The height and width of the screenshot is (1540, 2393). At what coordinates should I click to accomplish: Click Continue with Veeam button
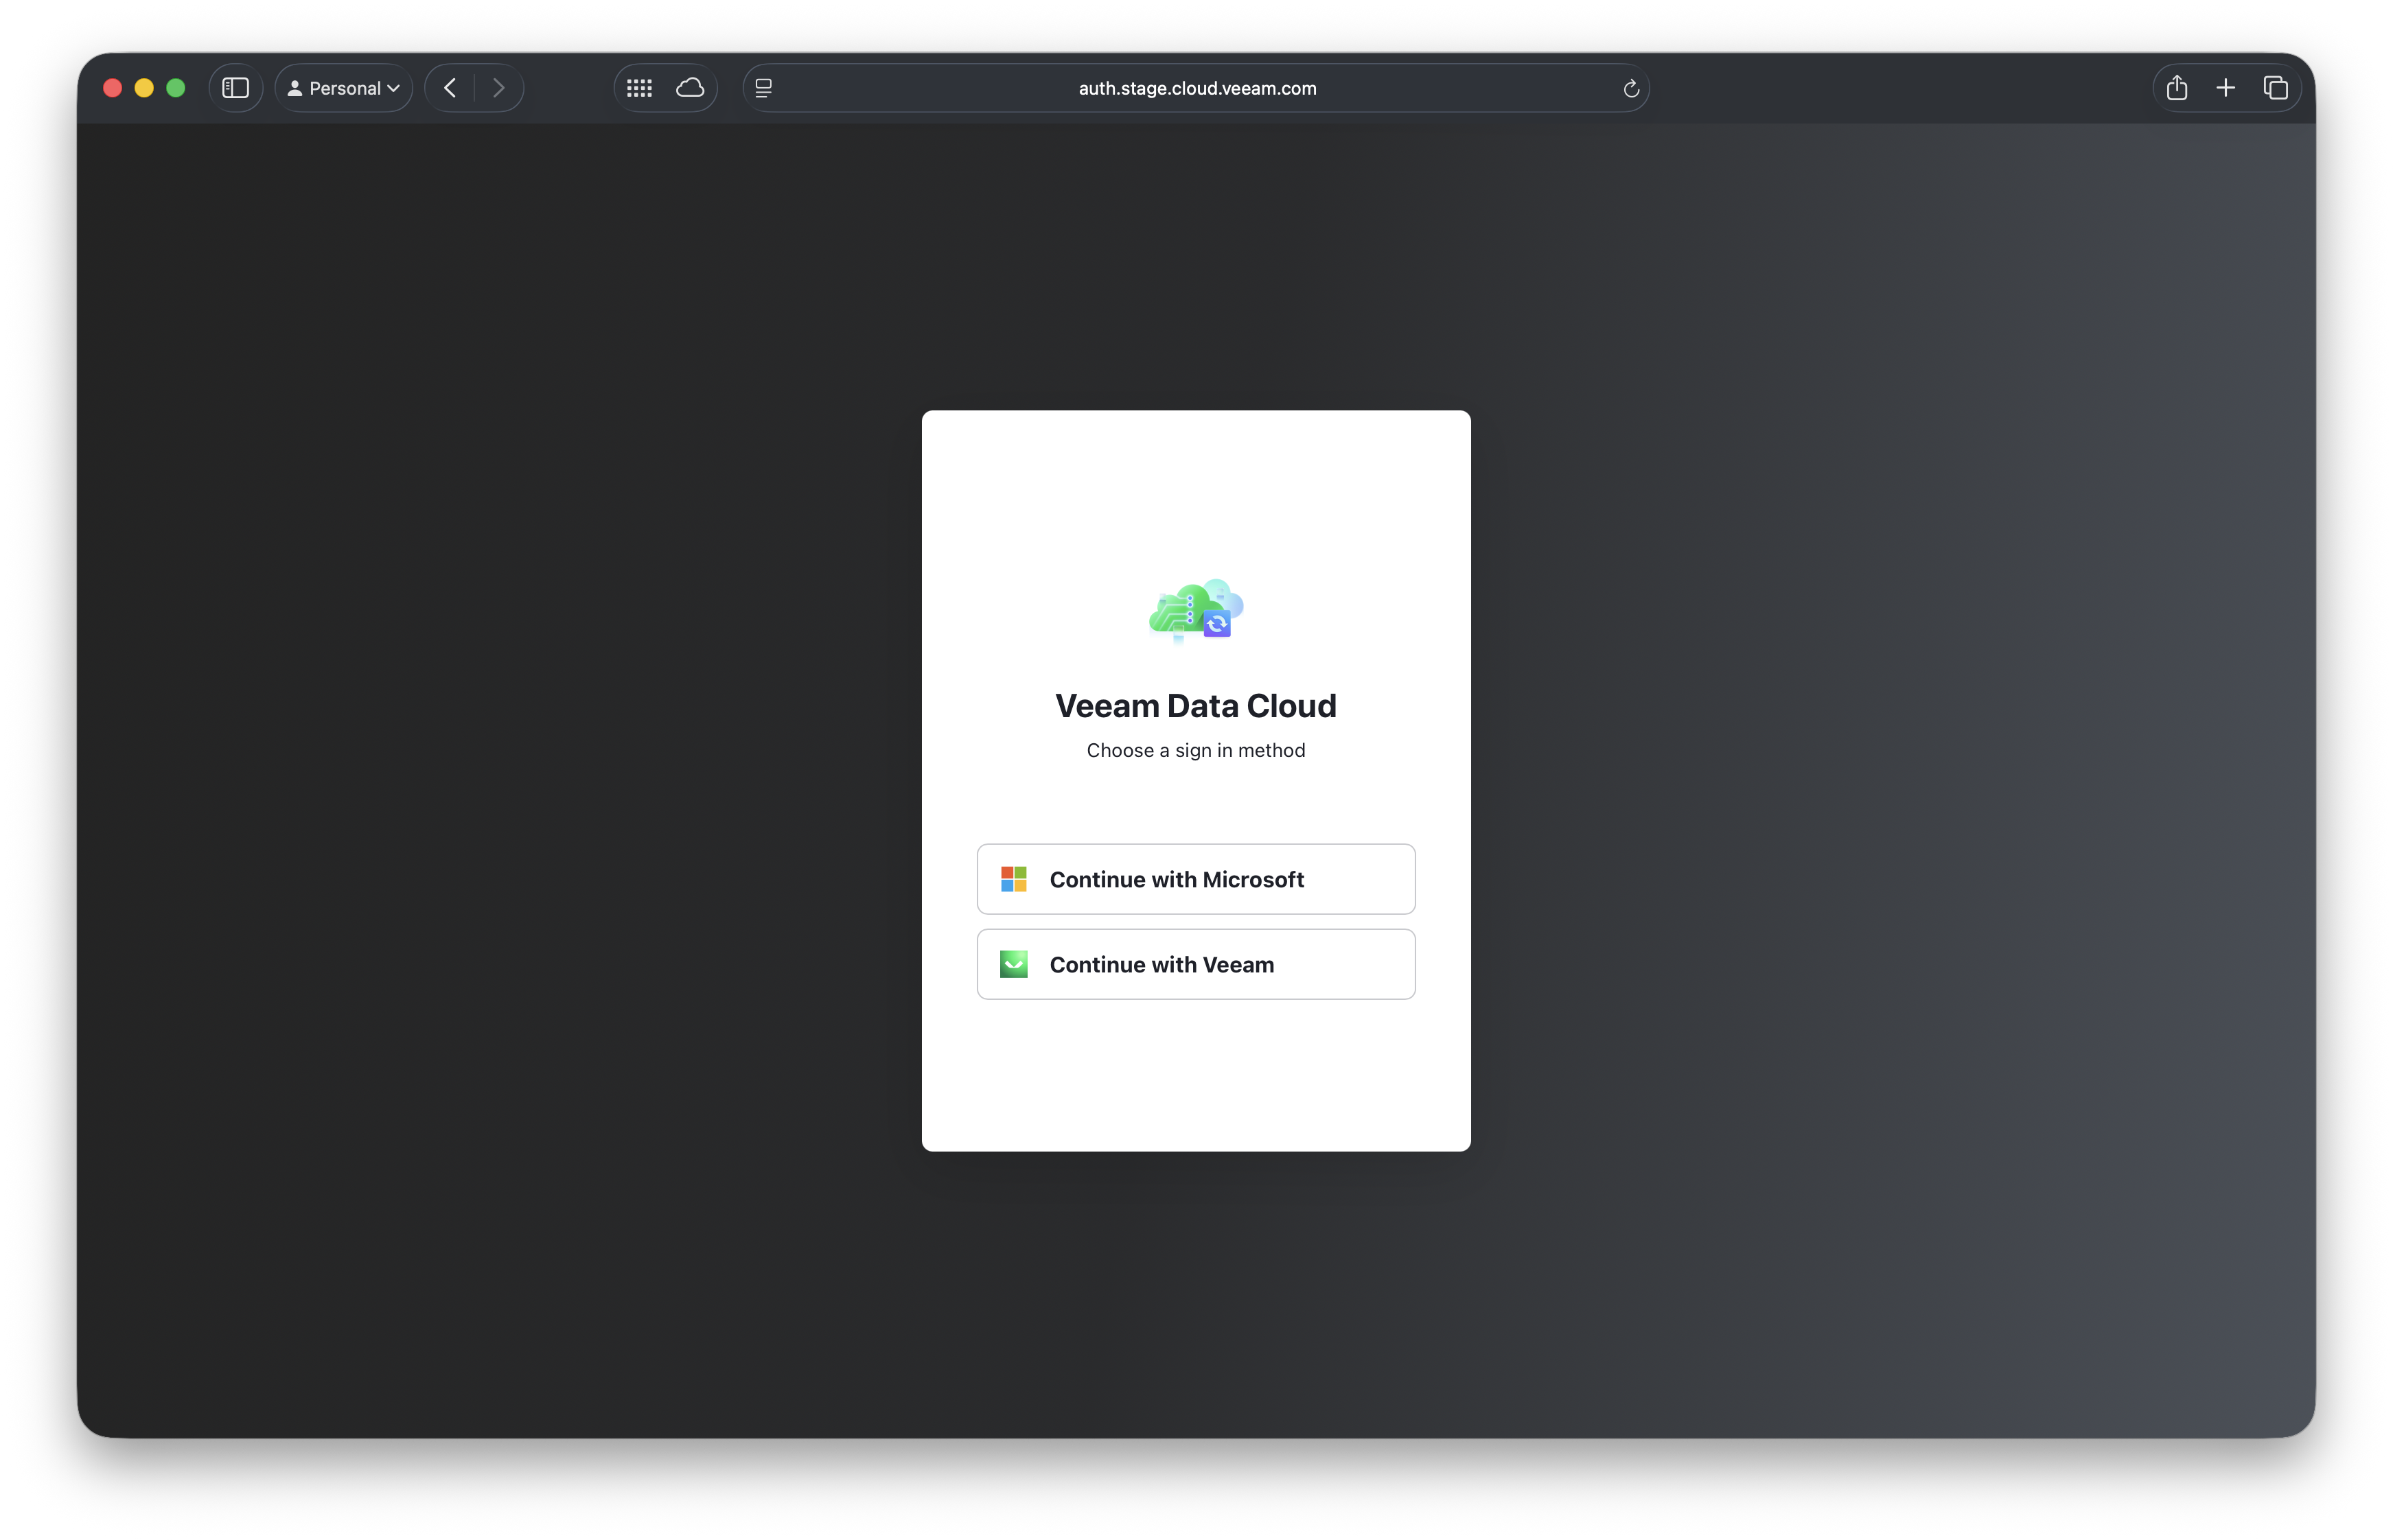click(x=1195, y=964)
